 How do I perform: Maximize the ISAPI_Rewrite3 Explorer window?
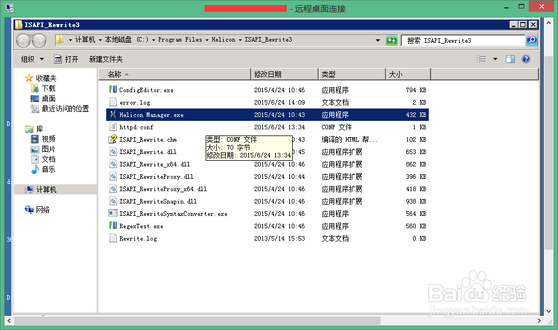[523, 25]
